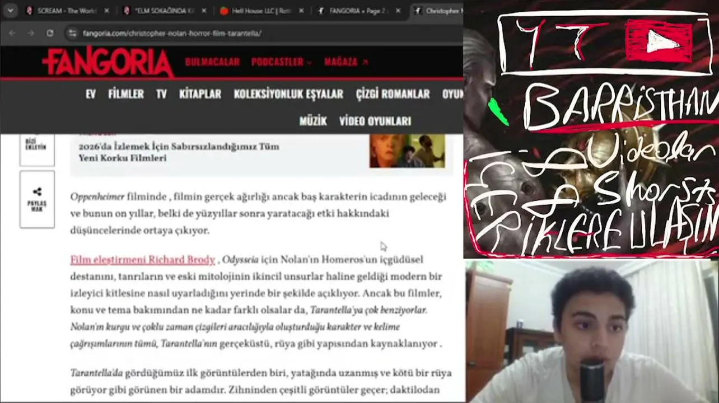Switch to the ELM SOKAĞINDA tab
Screen dimensions: 719x403
click(165, 11)
